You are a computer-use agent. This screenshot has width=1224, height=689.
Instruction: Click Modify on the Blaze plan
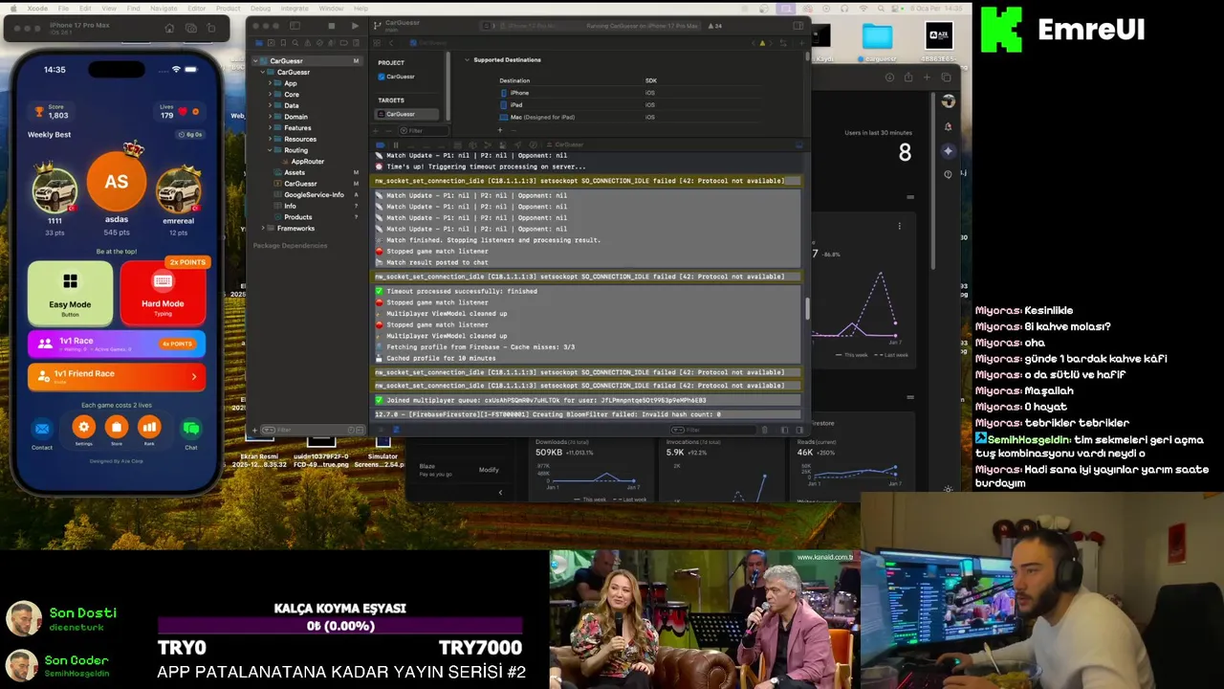[x=489, y=470]
